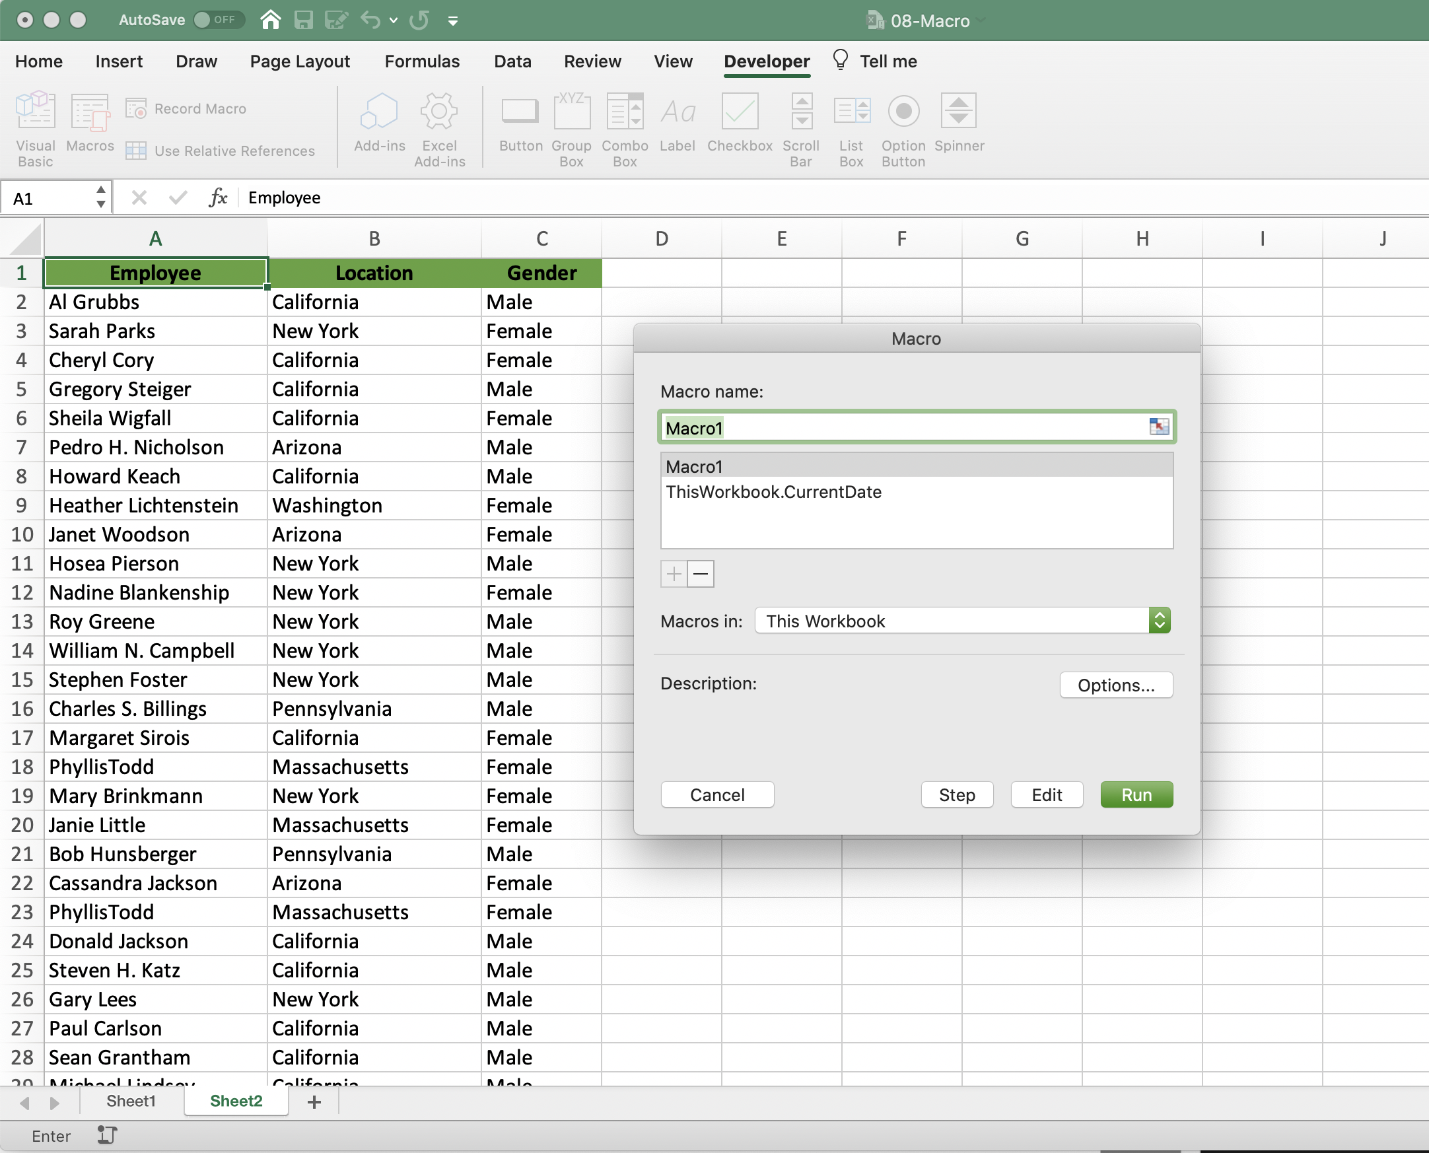This screenshot has width=1429, height=1153.
Task: Insert a Spinner control
Action: 959,122
